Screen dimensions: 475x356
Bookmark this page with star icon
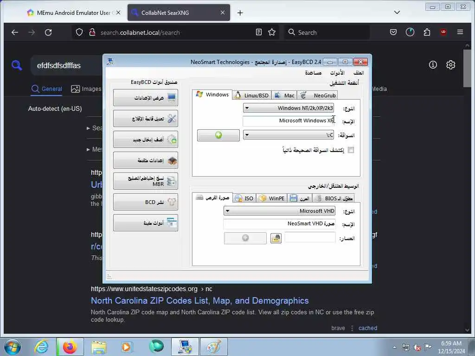coord(272,32)
